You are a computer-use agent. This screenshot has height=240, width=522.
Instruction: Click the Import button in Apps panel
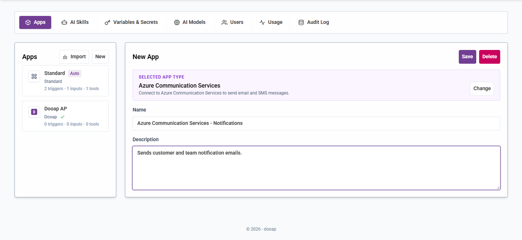click(x=74, y=57)
